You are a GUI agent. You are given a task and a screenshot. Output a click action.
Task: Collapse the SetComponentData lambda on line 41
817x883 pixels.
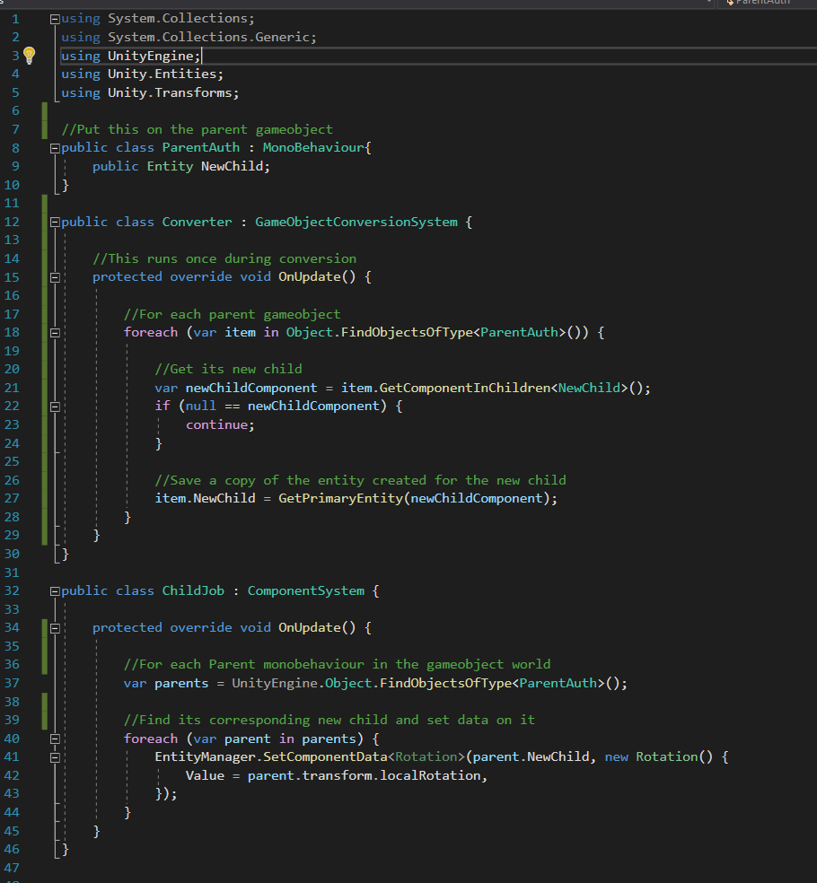(x=53, y=756)
